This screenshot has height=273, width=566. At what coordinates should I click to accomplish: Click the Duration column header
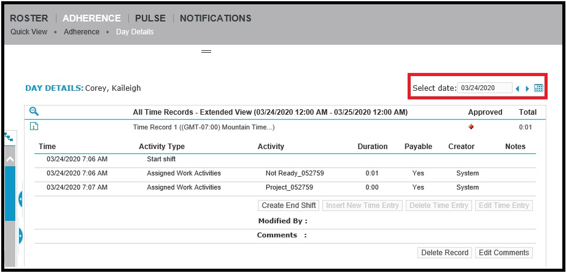[373, 147]
